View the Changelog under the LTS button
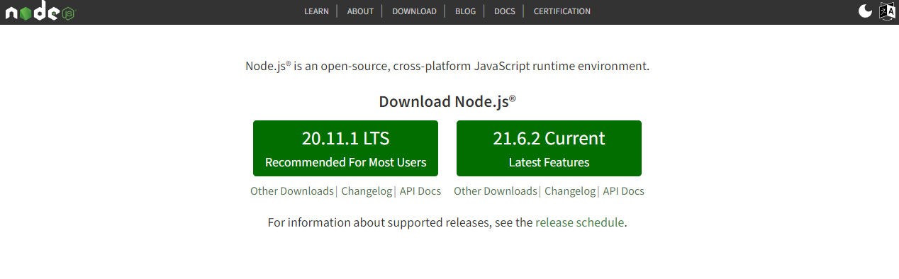Image resolution: width=899 pixels, height=279 pixels. pyautogui.click(x=367, y=191)
